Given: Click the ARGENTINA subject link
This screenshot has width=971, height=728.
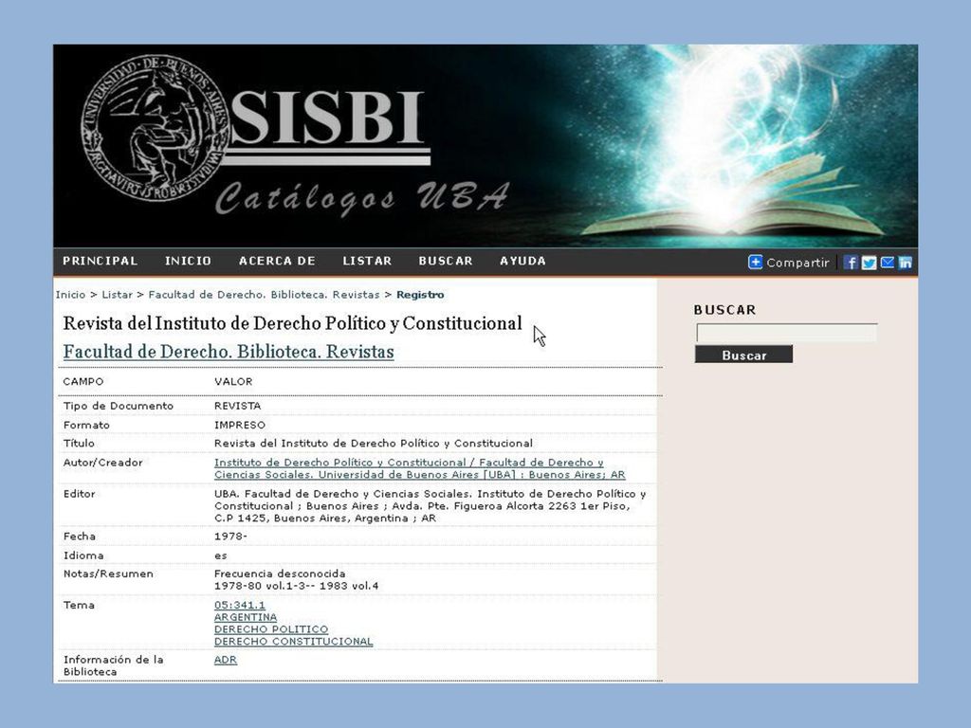Looking at the screenshot, I should coord(246,617).
